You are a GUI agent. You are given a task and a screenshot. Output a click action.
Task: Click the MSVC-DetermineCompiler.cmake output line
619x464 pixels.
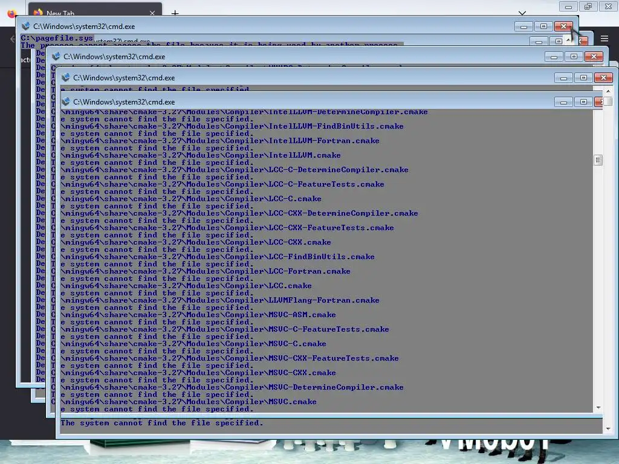click(232, 387)
